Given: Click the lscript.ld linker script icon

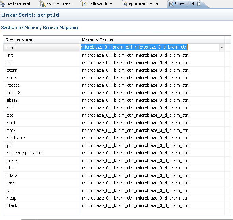Looking at the screenshot, I should [x=171, y=4].
